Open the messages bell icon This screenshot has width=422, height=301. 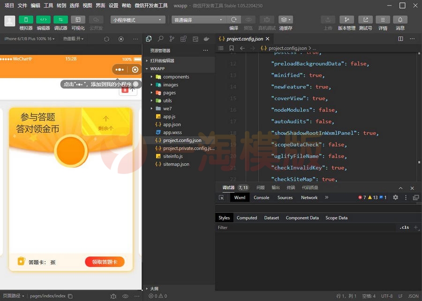(x=400, y=20)
